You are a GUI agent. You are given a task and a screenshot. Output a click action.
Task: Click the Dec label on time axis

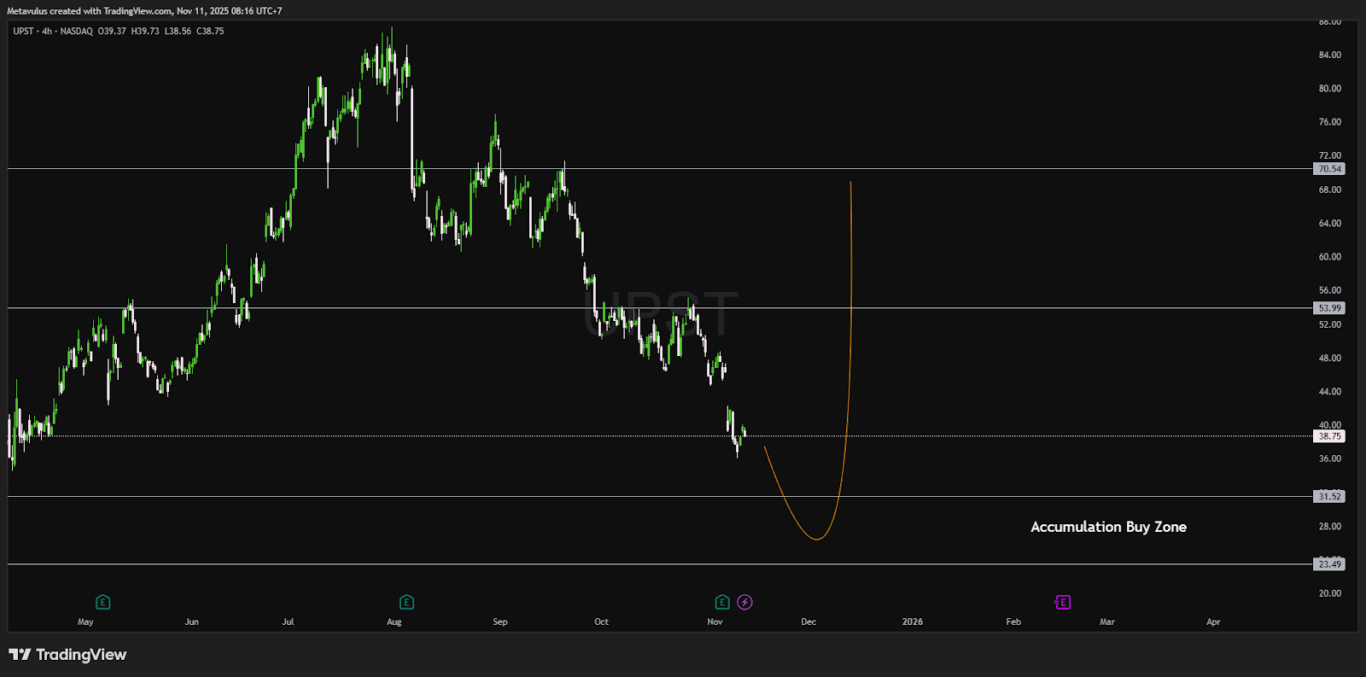[x=809, y=622]
